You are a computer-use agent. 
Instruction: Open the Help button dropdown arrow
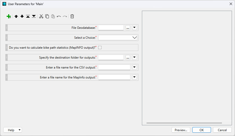click(19, 130)
